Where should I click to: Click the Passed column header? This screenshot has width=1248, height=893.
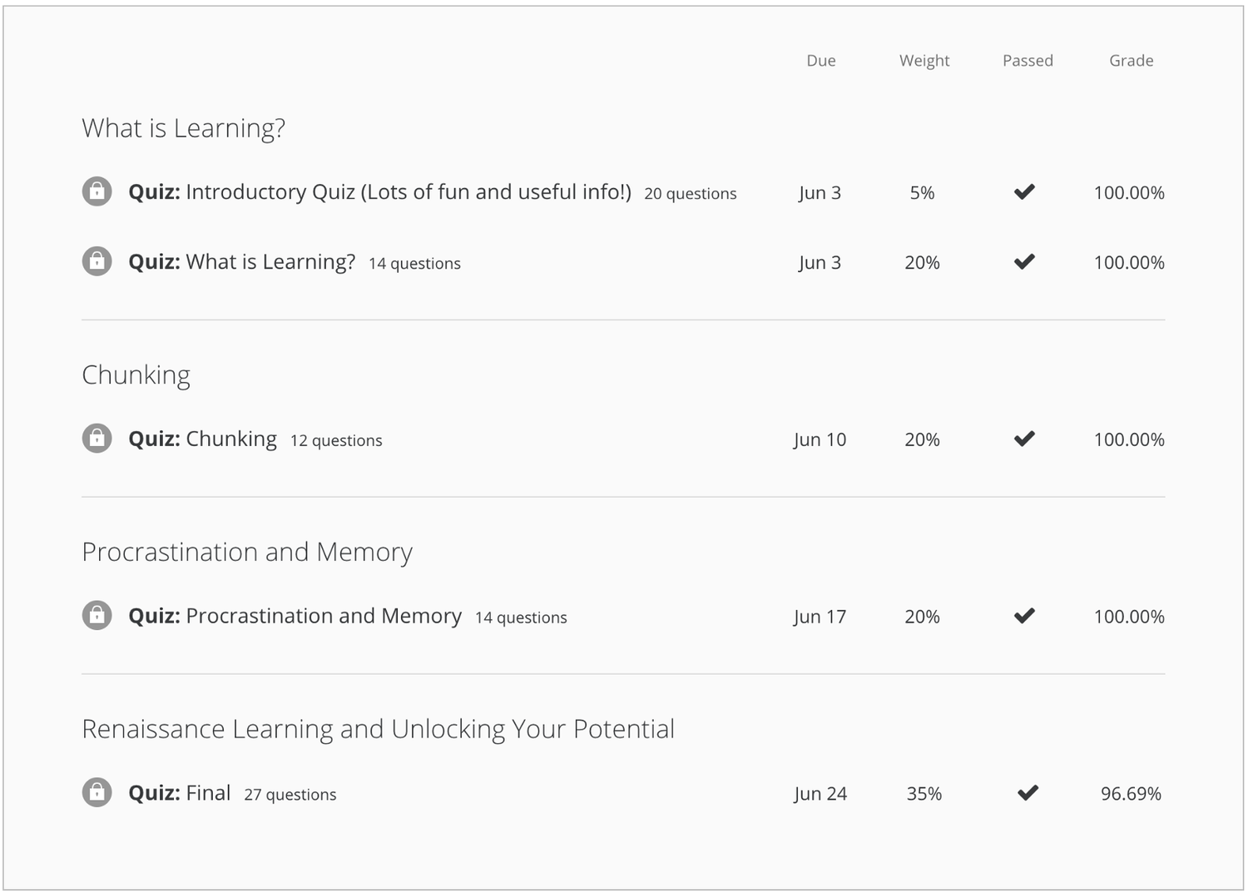click(1028, 60)
